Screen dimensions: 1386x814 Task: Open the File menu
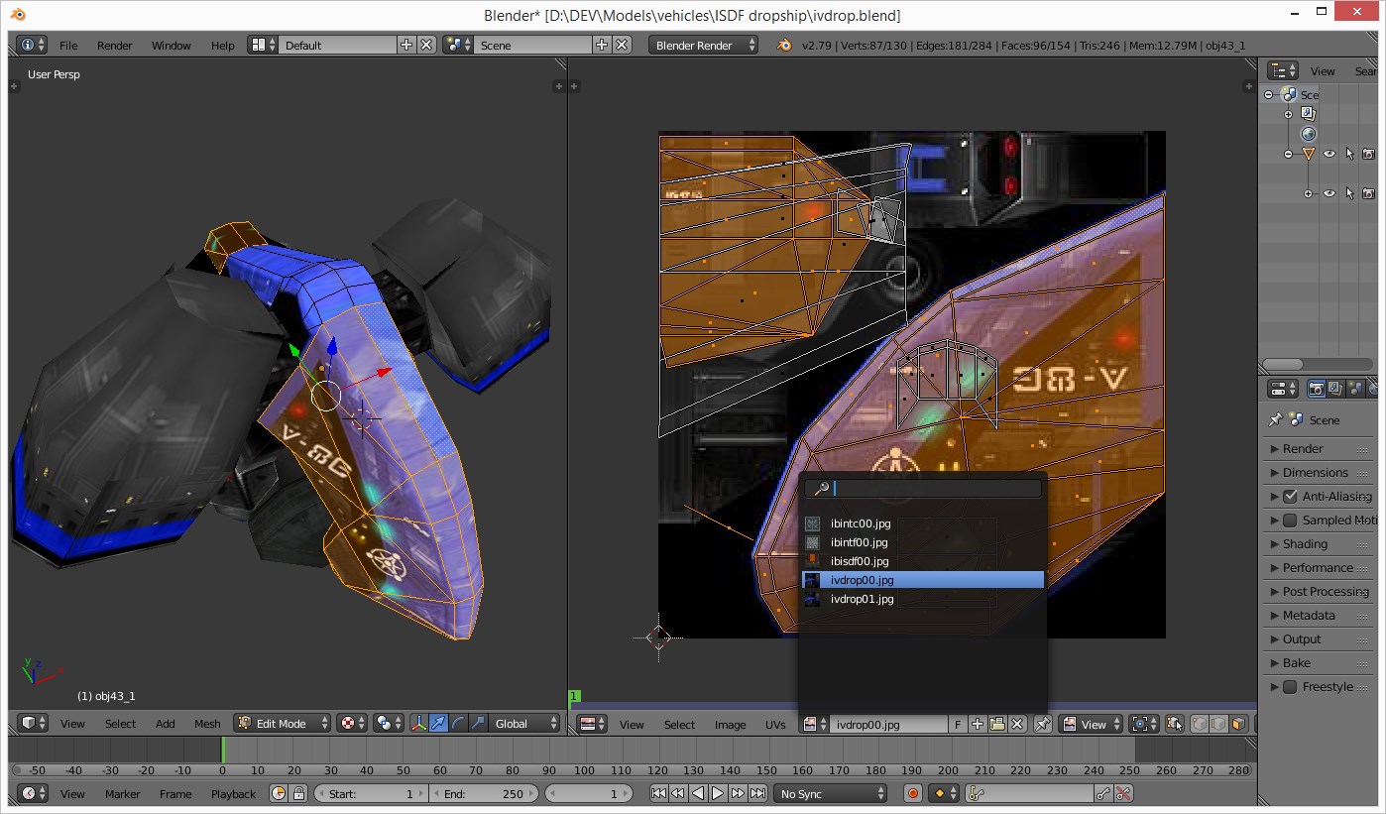click(68, 46)
